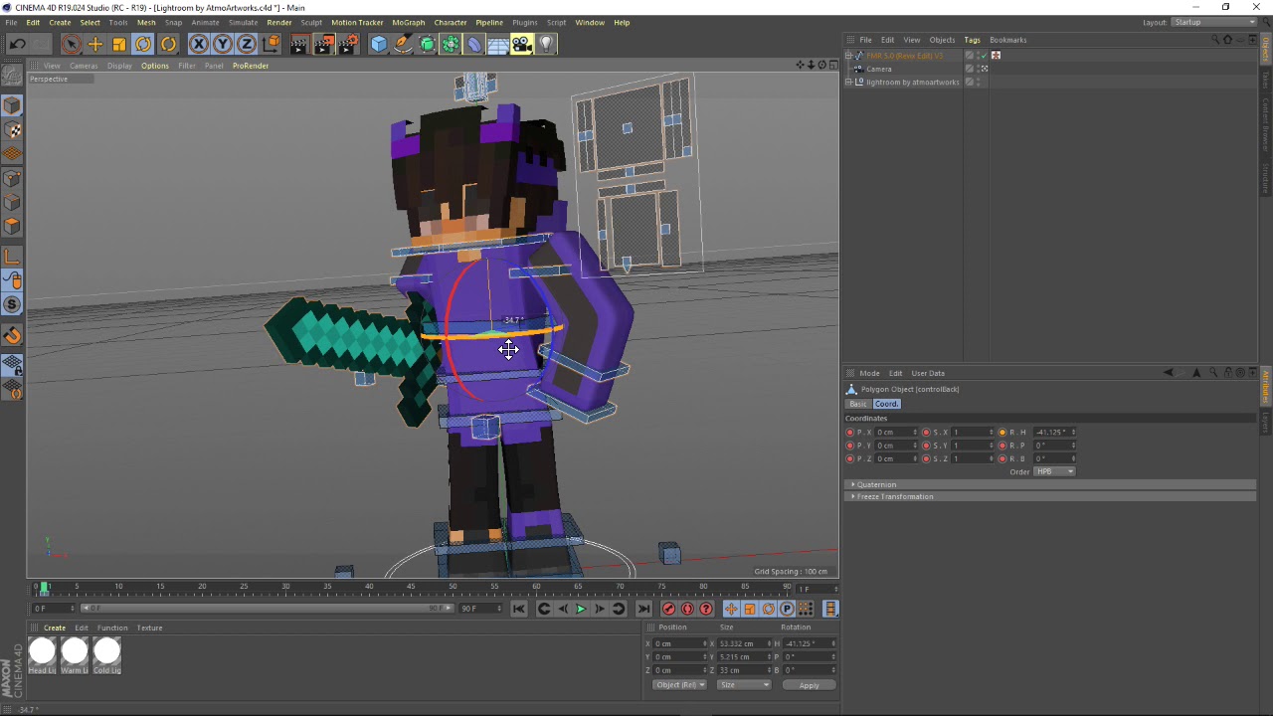Image resolution: width=1273 pixels, height=716 pixels.
Task: Click the Size X field 53.332 cm
Action: coord(742,643)
